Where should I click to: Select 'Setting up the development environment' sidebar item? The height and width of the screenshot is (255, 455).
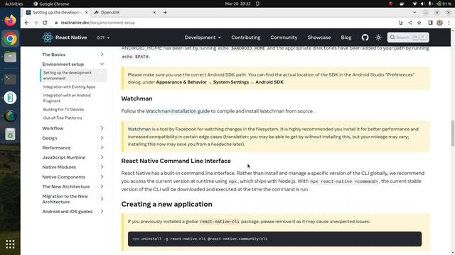[x=73, y=76]
